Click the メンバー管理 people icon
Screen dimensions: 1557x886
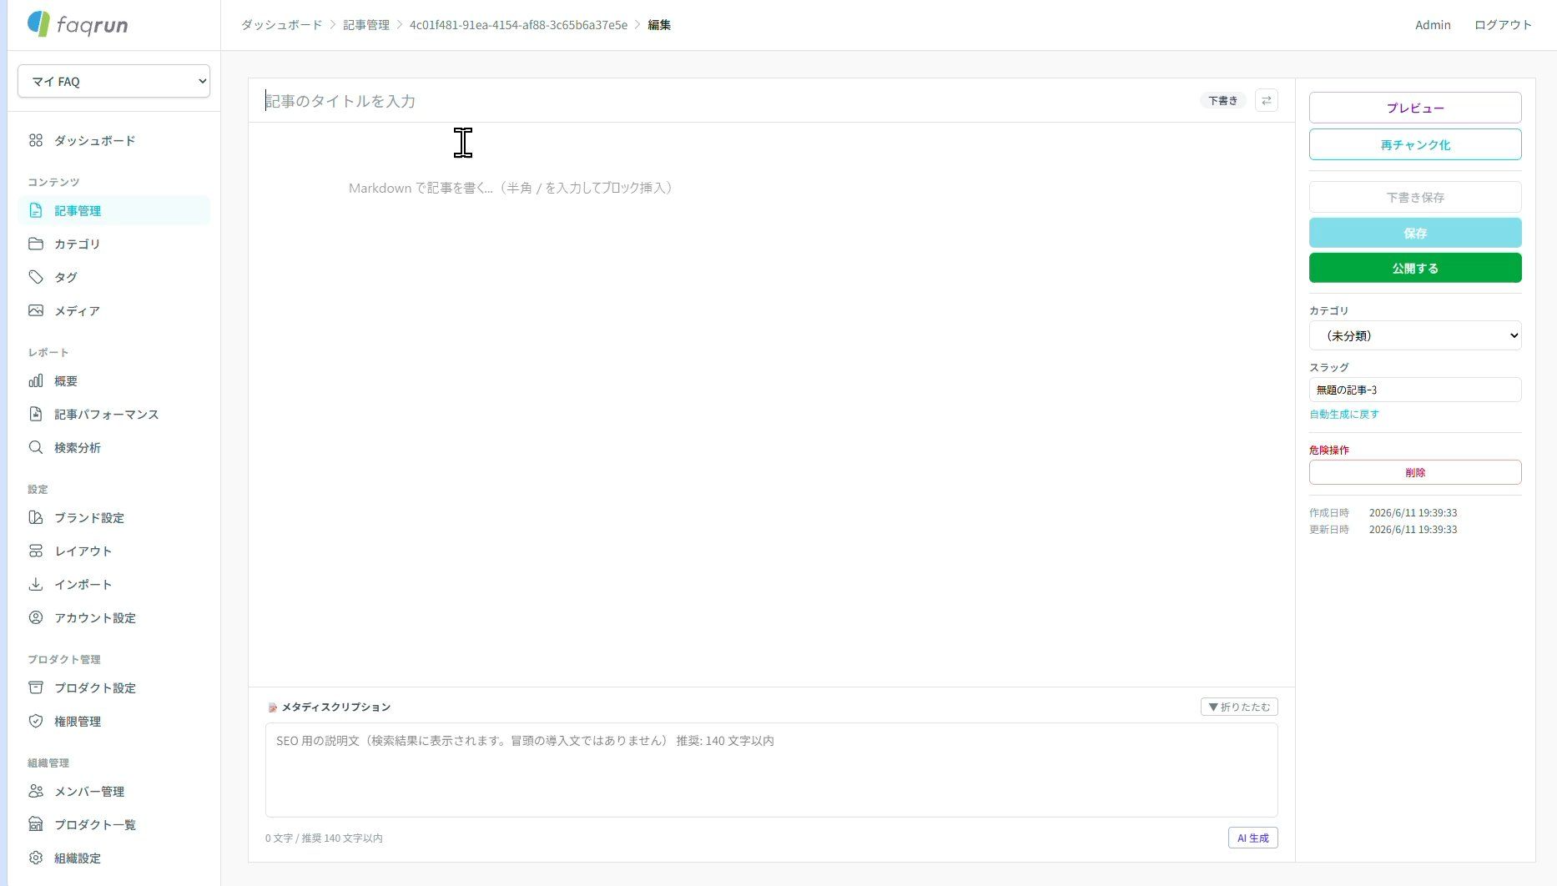[x=36, y=791]
